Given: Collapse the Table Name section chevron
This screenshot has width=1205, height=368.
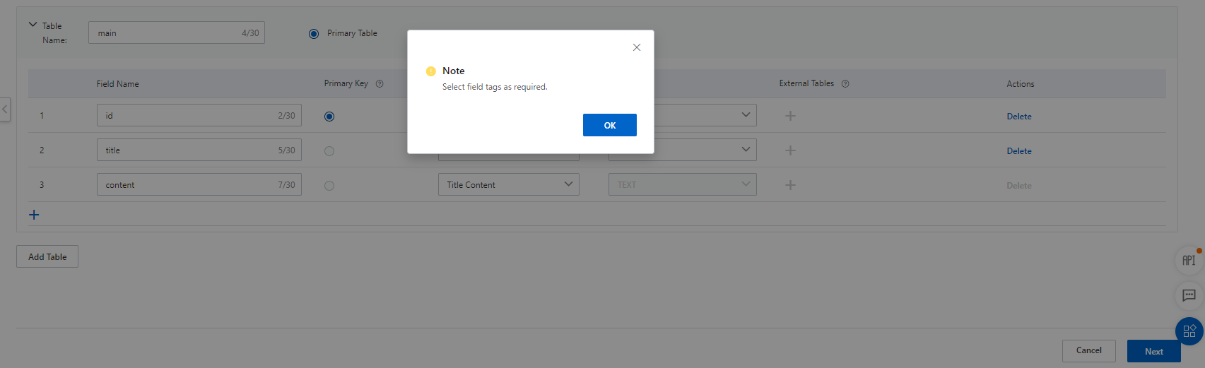Looking at the screenshot, I should (33, 25).
